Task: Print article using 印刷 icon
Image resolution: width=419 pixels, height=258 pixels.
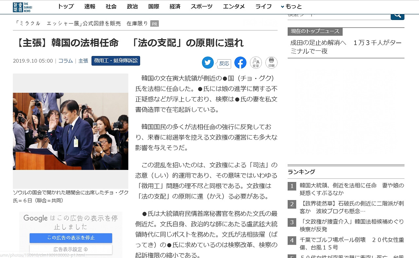Action: (271, 63)
